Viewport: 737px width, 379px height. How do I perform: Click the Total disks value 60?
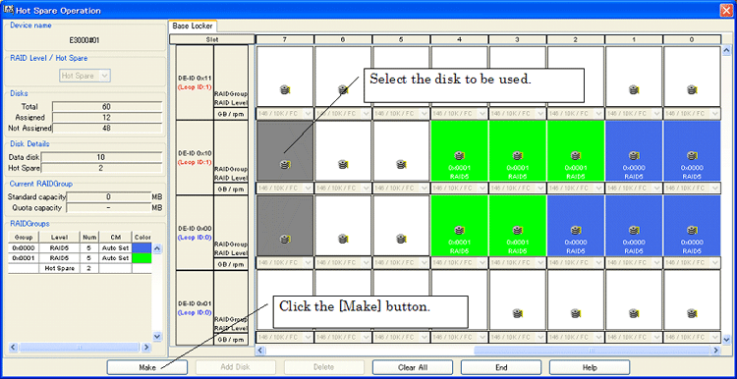click(107, 107)
